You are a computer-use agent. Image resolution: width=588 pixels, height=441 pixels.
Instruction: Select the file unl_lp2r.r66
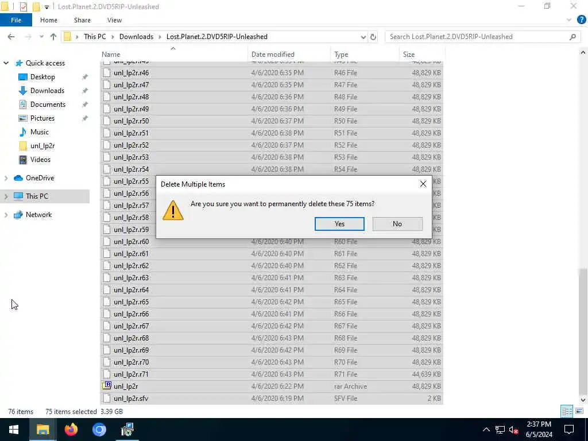[272, 314]
